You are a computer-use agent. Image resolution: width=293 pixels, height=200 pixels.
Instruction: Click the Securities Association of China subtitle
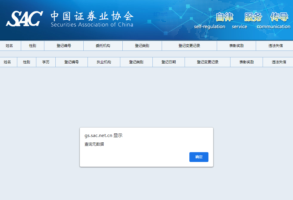click(92, 25)
